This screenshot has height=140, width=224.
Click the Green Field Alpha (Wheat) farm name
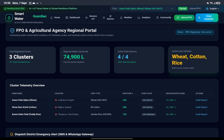(24, 100)
